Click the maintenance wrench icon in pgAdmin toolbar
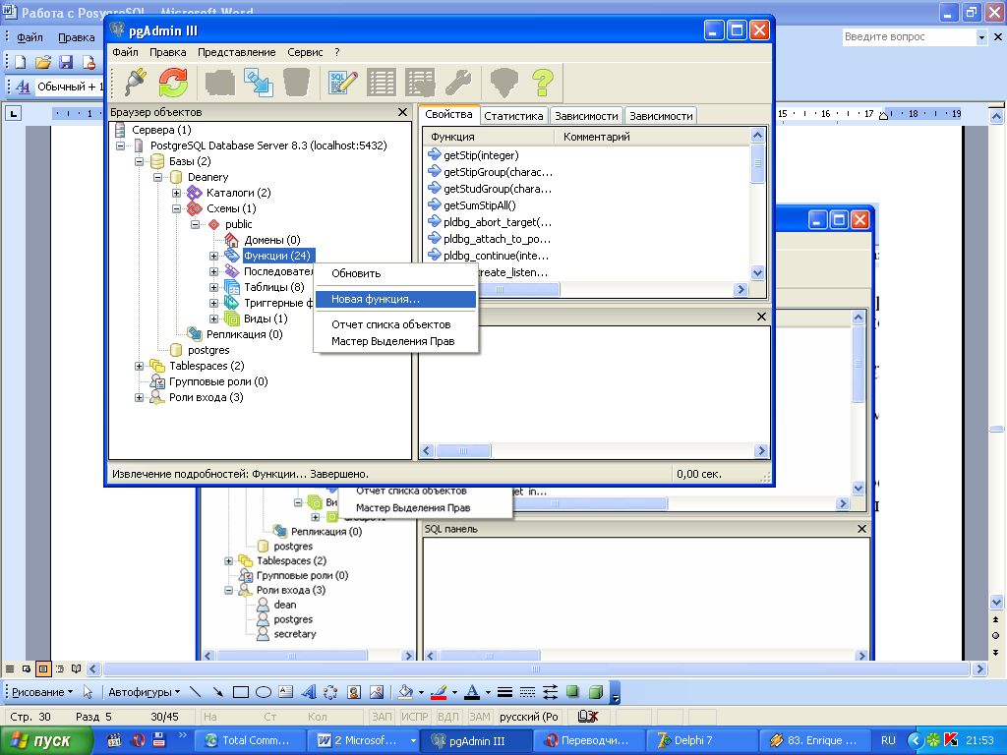This screenshot has width=1007, height=755. pyautogui.click(x=458, y=83)
